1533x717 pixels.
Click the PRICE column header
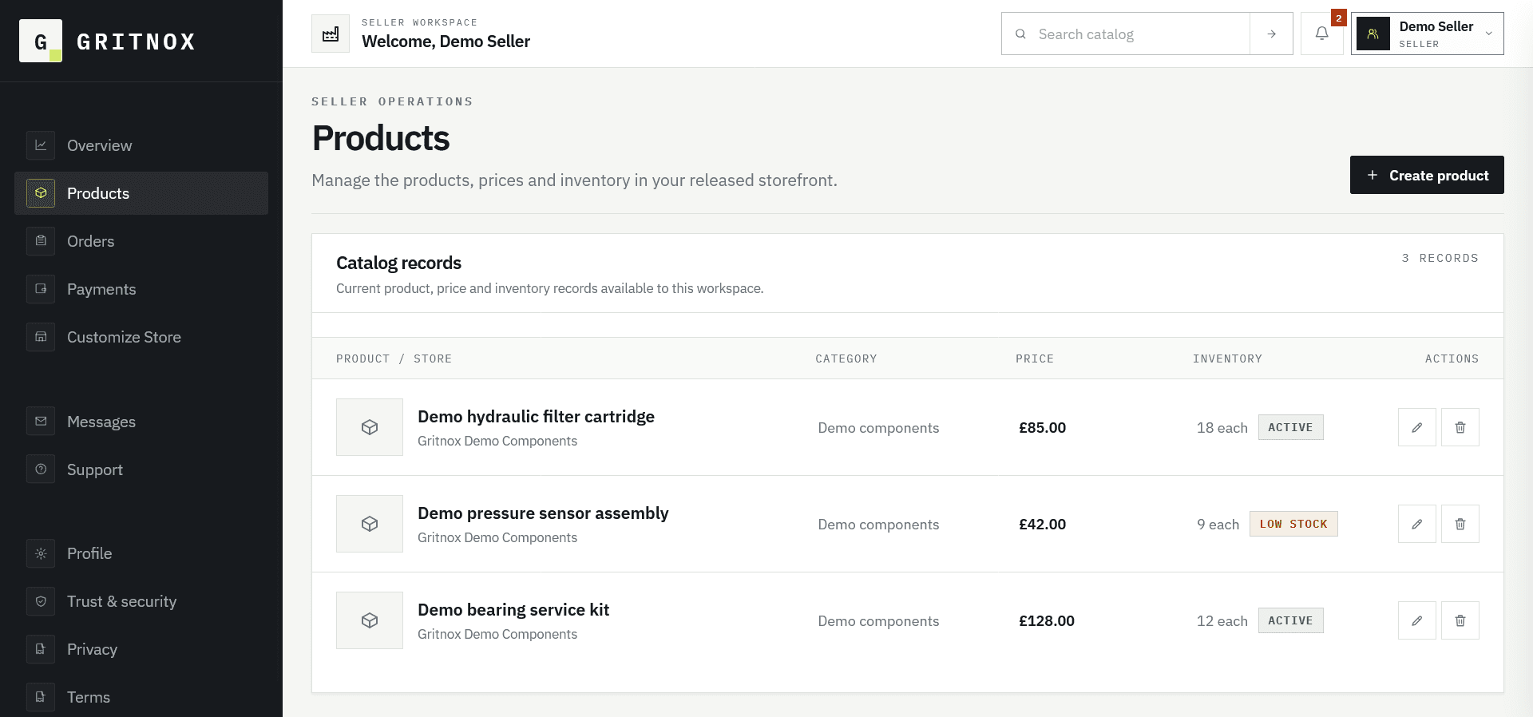pos(1035,358)
